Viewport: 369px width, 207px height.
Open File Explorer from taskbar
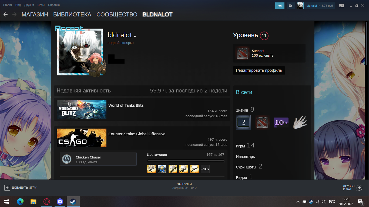pyautogui.click(x=33, y=201)
